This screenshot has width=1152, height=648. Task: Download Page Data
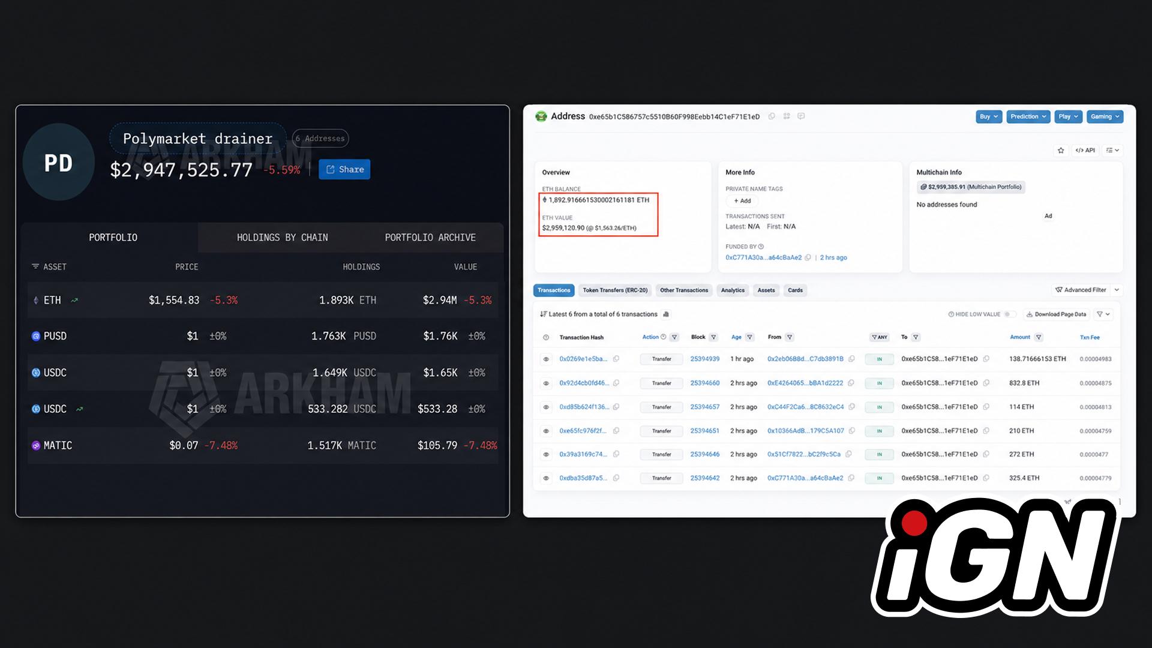point(1056,314)
